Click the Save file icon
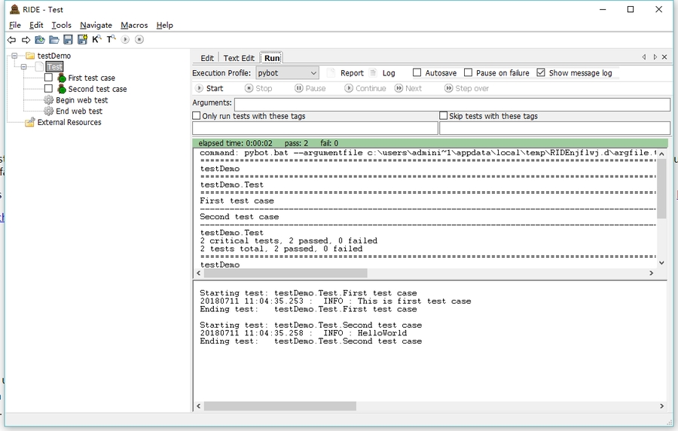The width and height of the screenshot is (678, 431). (68, 40)
